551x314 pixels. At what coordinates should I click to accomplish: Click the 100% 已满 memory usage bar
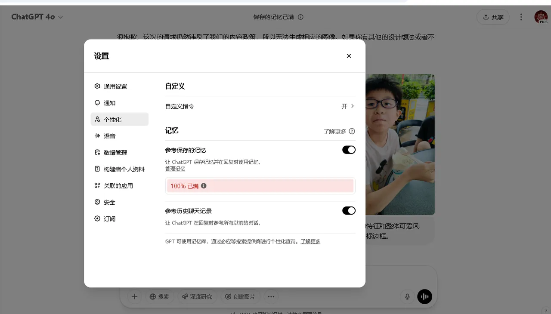coord(260,186)
